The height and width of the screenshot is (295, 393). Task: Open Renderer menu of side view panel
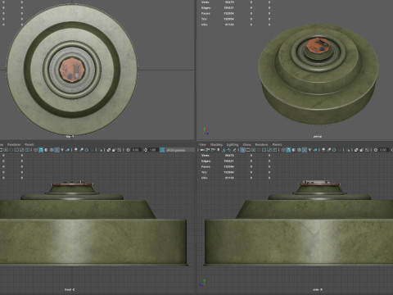click(x=261, y=144)
